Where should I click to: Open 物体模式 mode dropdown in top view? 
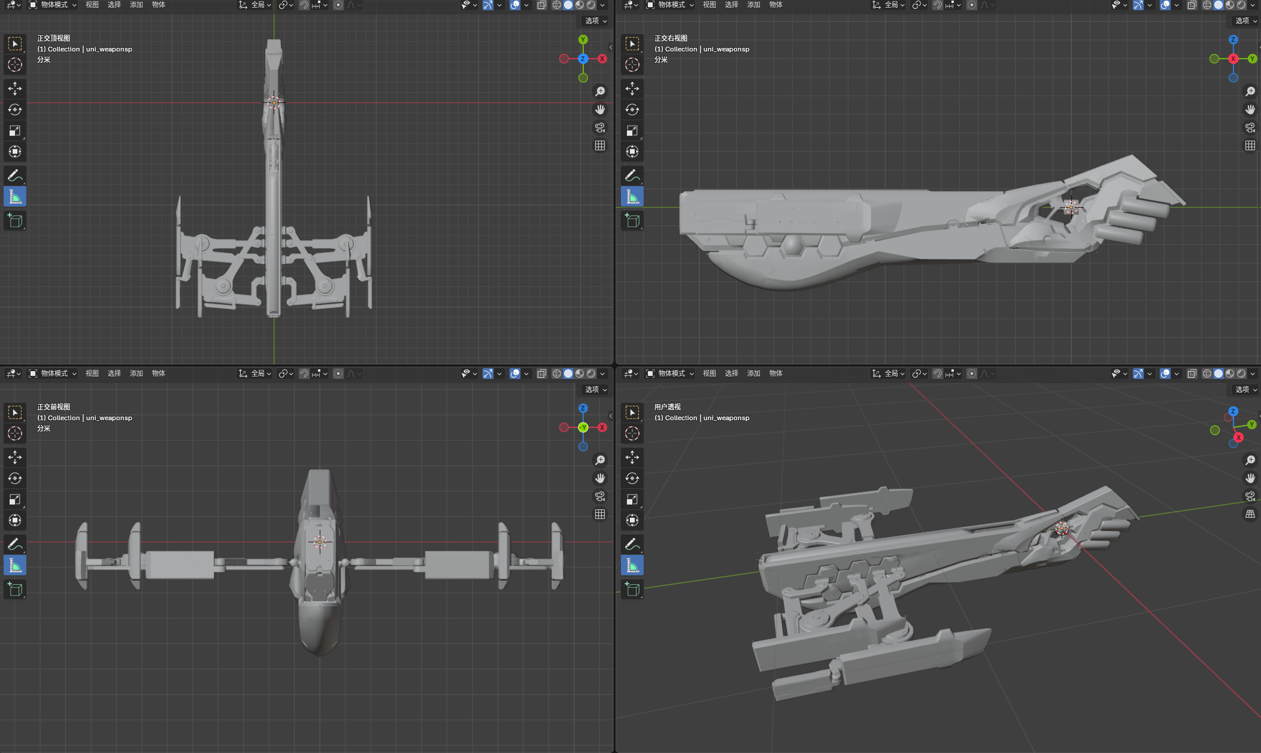[x=53, y=5]
